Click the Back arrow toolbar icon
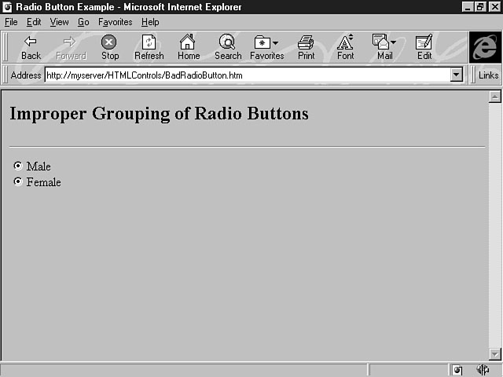The image size is (503, 377). 31,42
